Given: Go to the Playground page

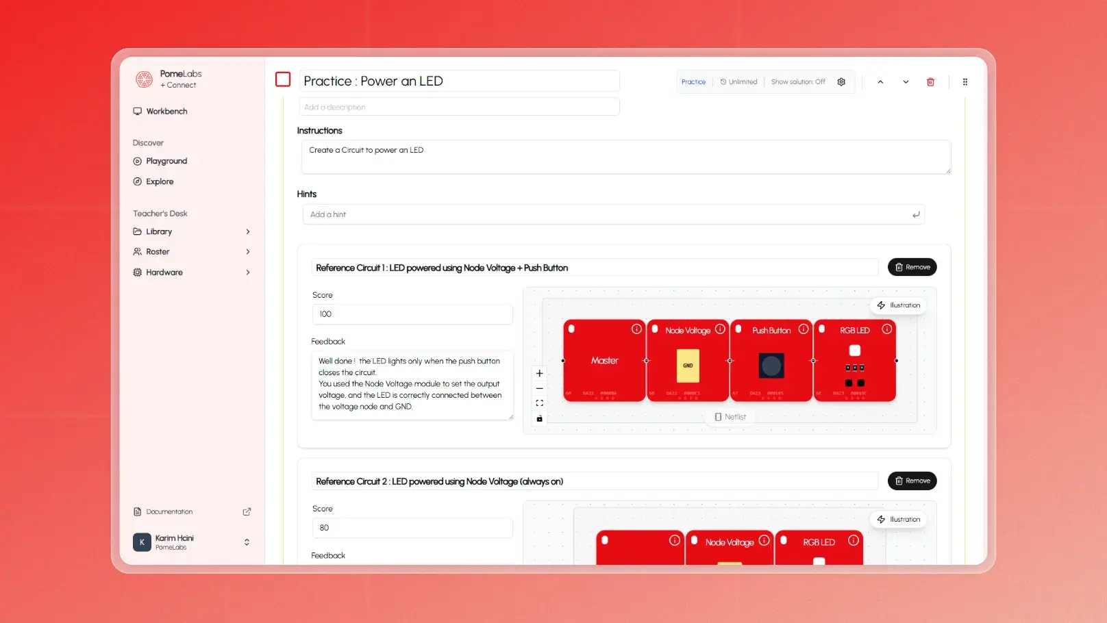Looking at the screenshot, I should [x=160, y=162].
